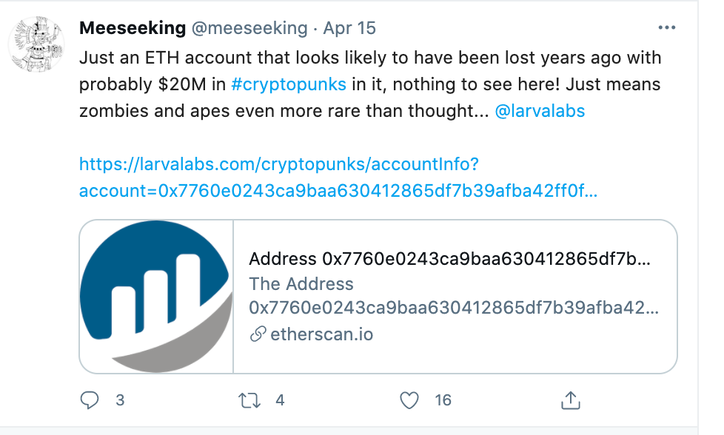
Task: Open the share tweet icon
Action: click(x=570, y=400)
